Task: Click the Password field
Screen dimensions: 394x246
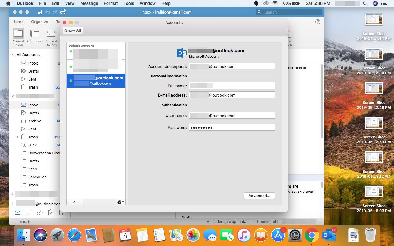Action: pyautogui.click(x=232, y=127)
